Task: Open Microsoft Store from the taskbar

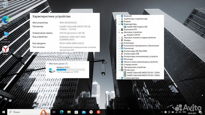Action: (76, 112)
